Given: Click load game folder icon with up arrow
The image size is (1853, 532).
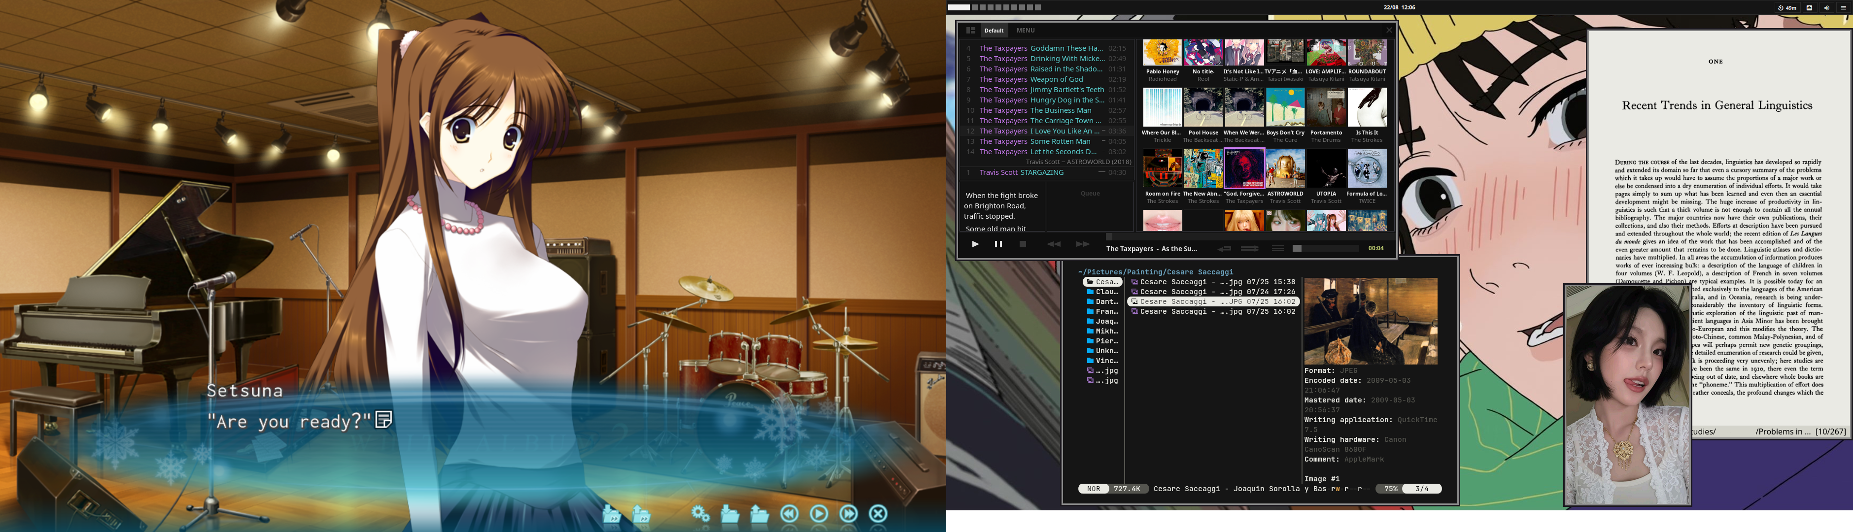Looking at the screenshot, I should (x=759, y=514).
